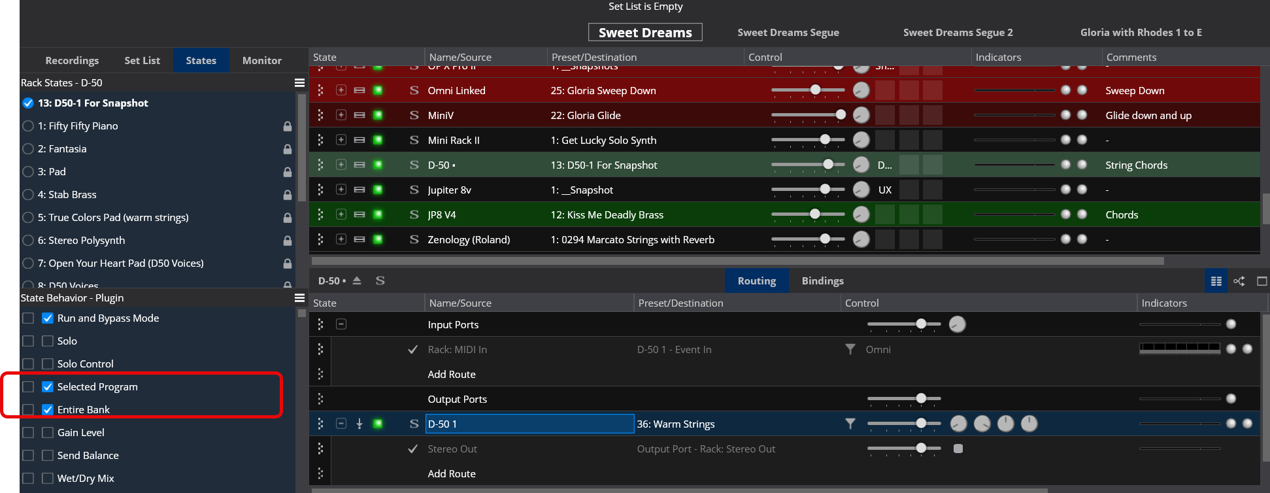1270x493 pixels.
Task: Click the lock icon on Fifty Fifty Piano state
Action: (287, 126)
